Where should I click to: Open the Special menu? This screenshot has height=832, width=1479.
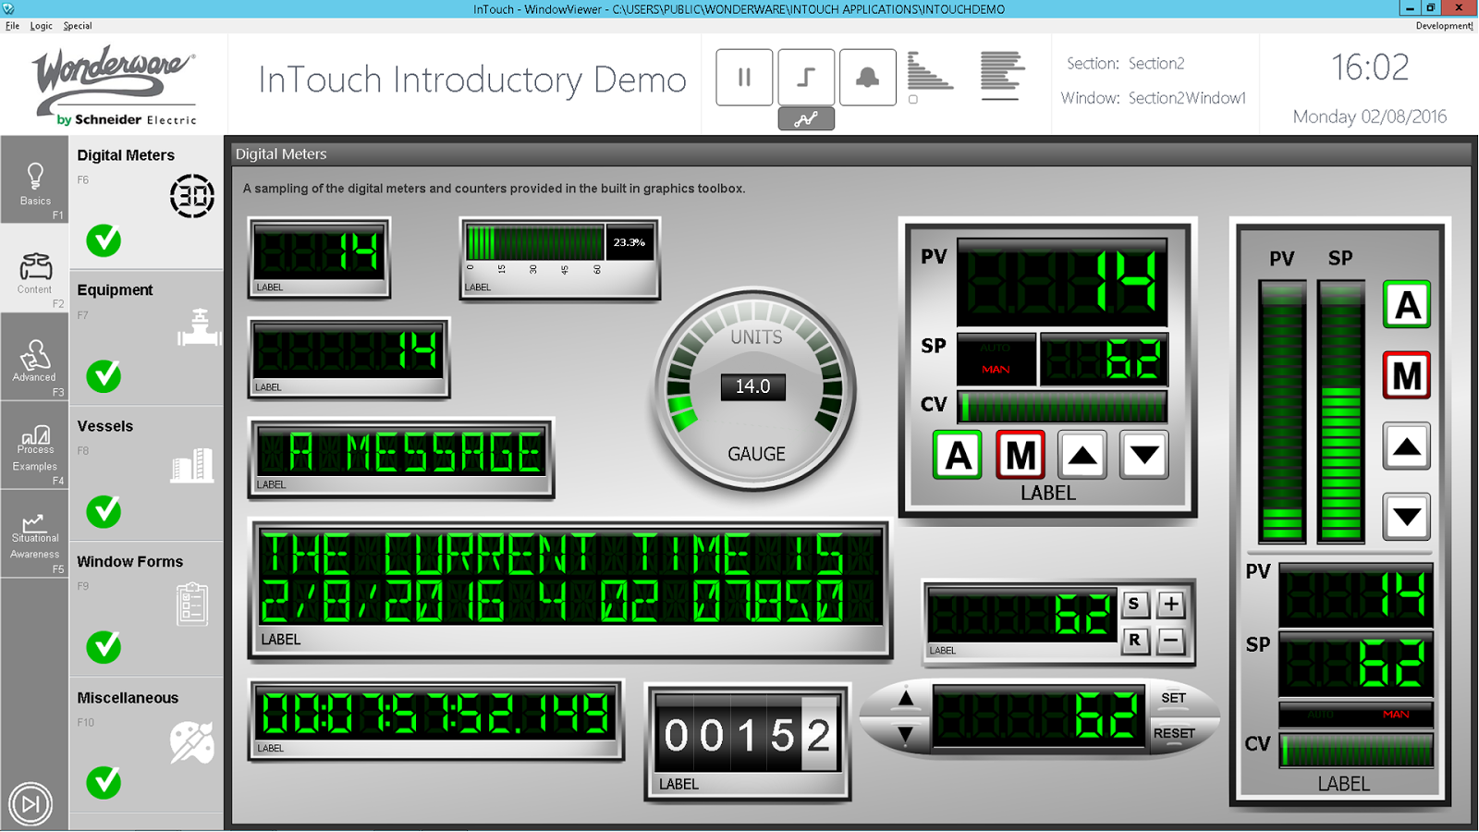pos(78,26)
